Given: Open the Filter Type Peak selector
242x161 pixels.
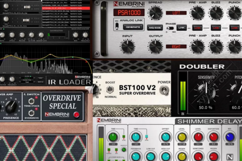Looking at the screenshot, I should pyautogui.click(x=27, y=82).
